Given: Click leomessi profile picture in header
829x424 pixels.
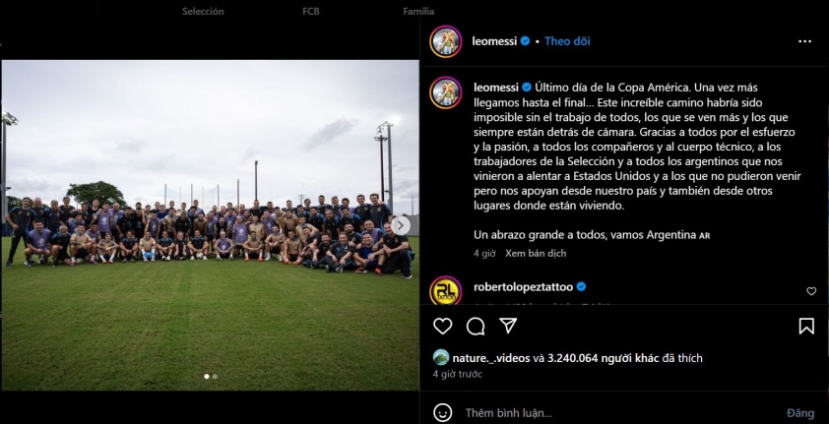Looking at the screenshot, I should 446,41.
